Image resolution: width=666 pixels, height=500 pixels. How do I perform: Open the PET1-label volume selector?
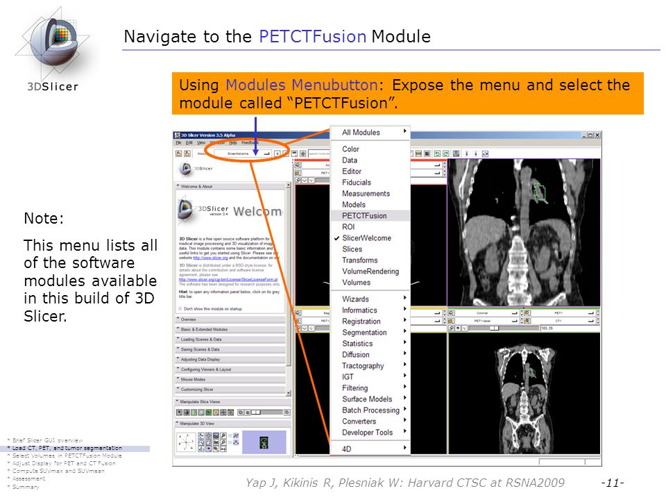pyautogui.click(x=487, y=321)
